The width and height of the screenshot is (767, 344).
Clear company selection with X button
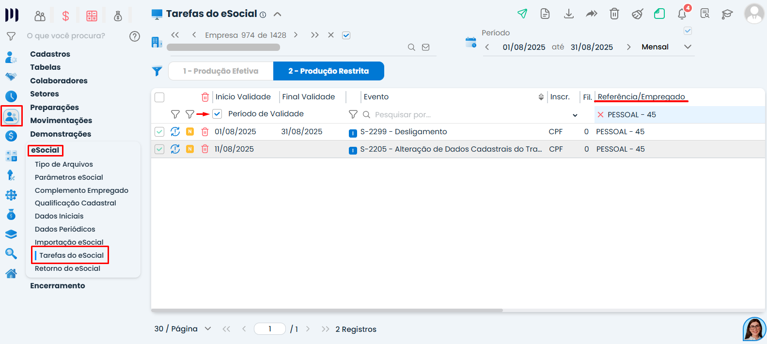pyautogui.click(x=331, y=35)
